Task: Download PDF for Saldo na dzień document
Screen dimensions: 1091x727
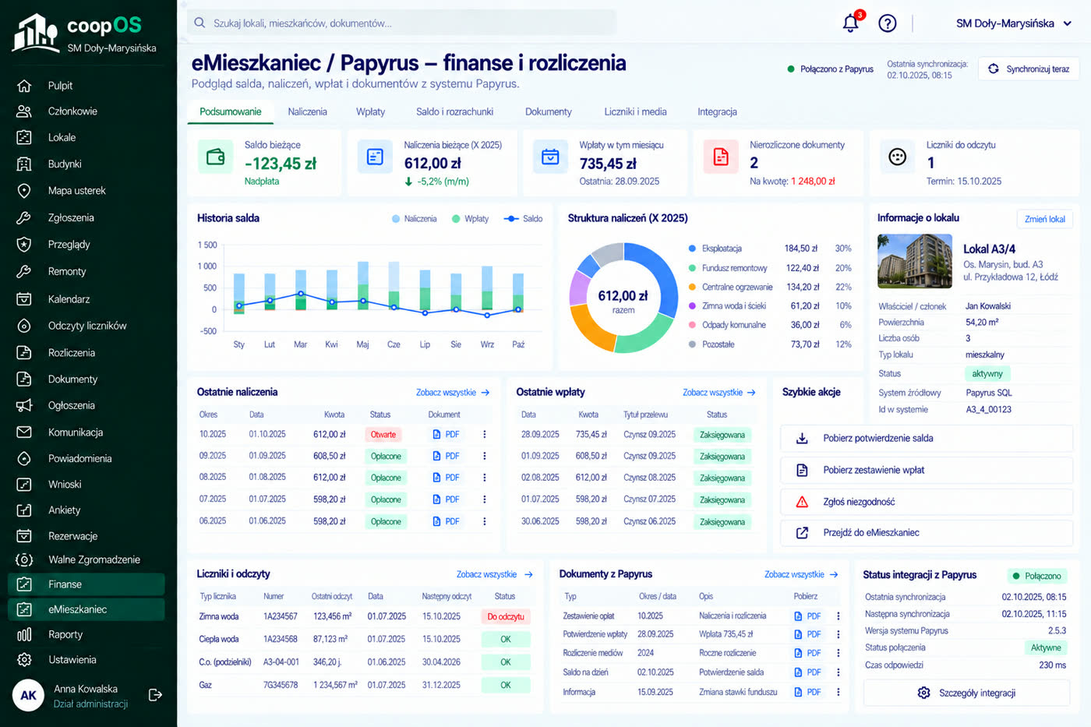Action: point(807,672)
